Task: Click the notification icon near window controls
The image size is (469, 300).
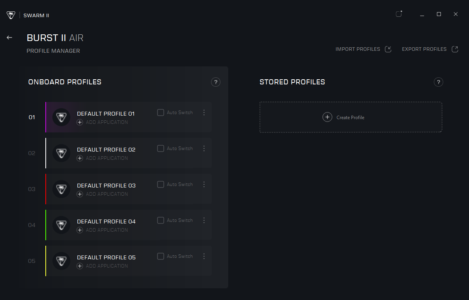Action: coord(399,14)
